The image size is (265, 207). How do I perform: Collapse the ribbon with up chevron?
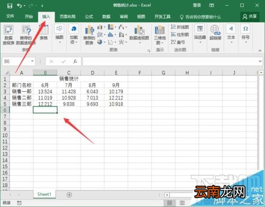point(260,50)
